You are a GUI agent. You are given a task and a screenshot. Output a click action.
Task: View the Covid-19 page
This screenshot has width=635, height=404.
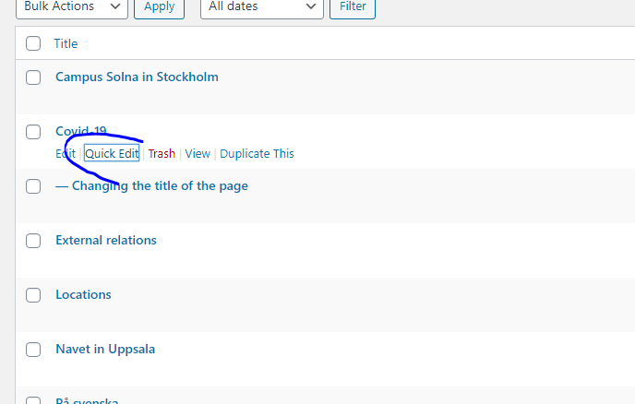click(198, 153)
